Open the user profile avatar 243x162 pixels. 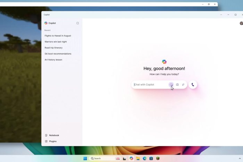pyautogui.click(x=241, y=23)
